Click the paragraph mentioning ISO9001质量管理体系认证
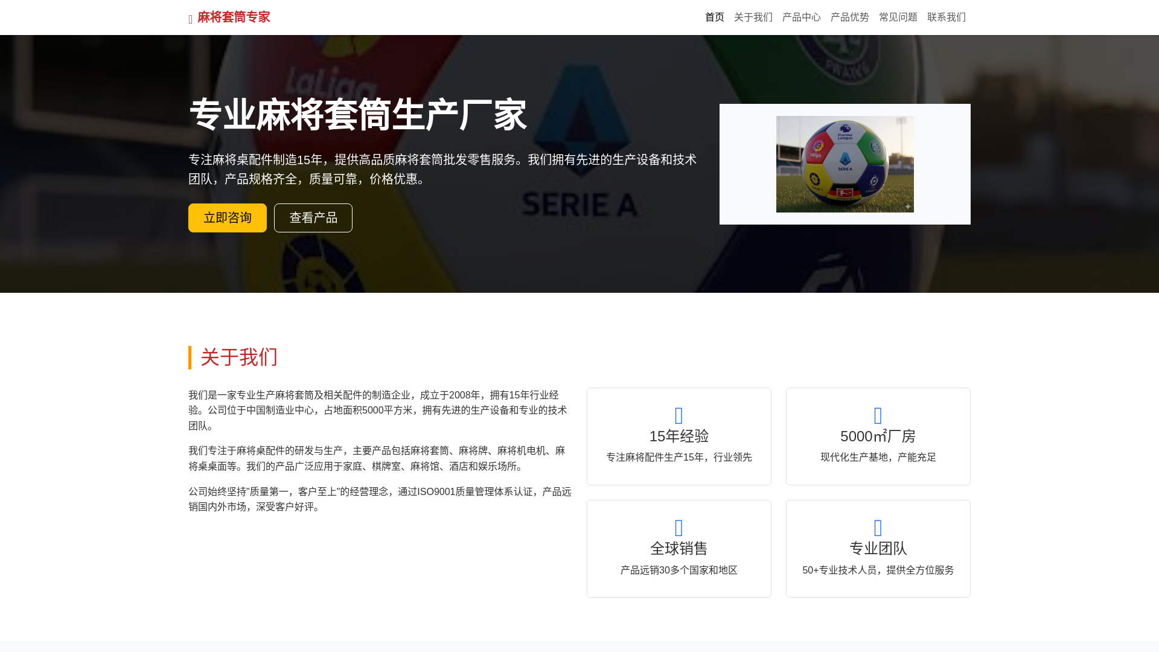 (380, 499)
